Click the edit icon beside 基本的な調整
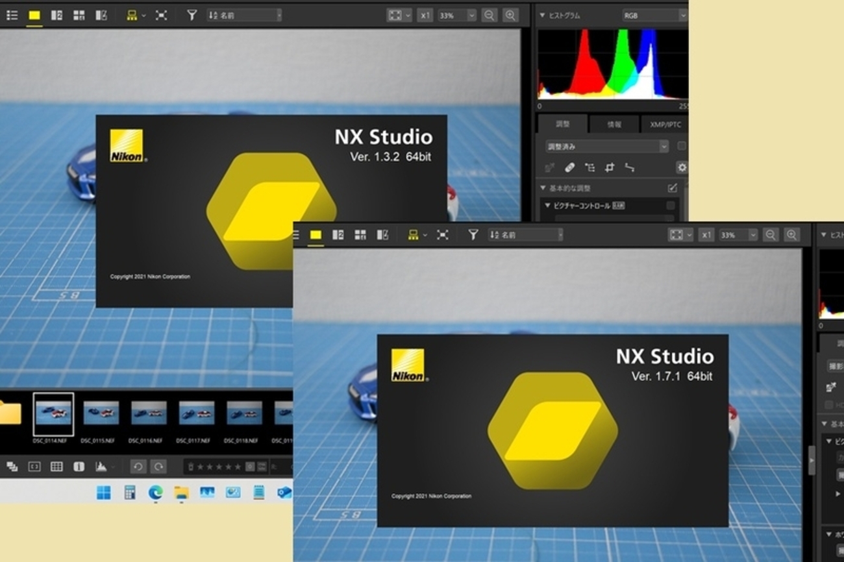 click(x=672, y=188)
